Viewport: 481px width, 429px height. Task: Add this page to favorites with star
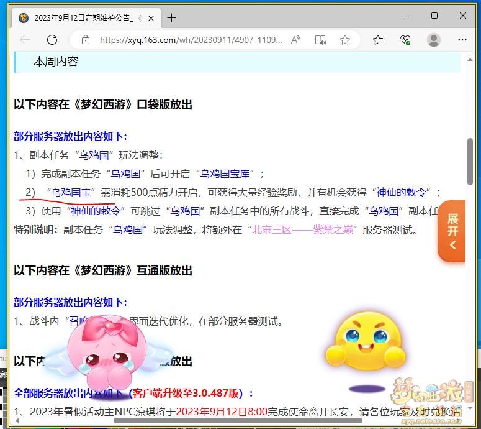pos(345,40)
